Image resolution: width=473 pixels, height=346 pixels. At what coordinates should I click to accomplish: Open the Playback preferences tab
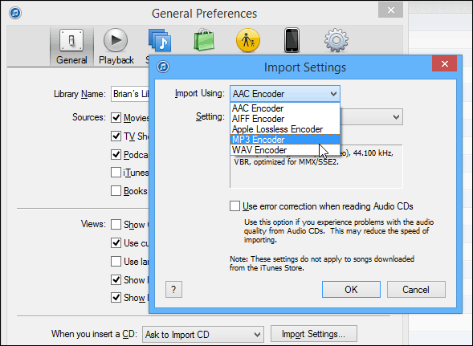(116, 47)
